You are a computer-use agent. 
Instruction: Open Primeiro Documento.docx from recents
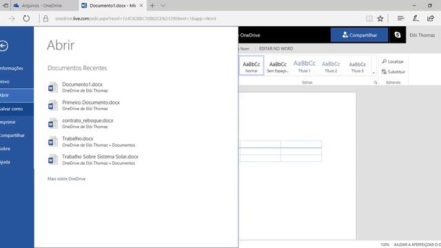91,103
